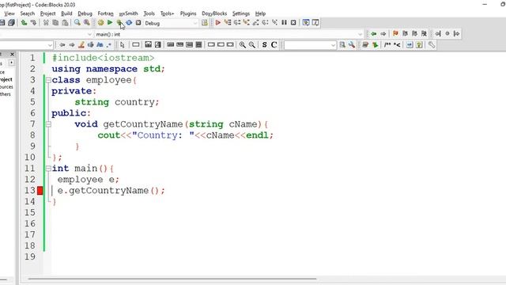The width and height of the screenshot is (506, 285).
Task: Click the Save all files icon
Action: pos(11,23)
